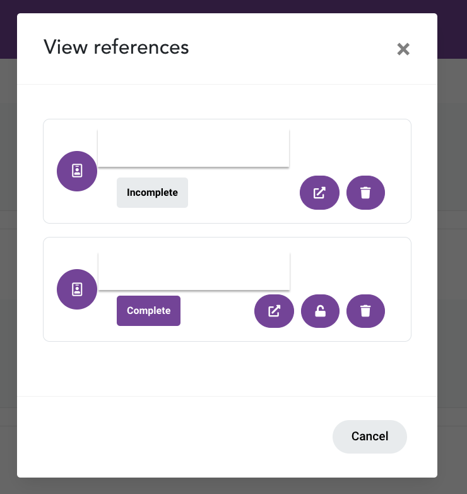This screenshot has height=494, width=467.
Task: Delete the Complete reference with trash icon
Action: pos(365,311)
